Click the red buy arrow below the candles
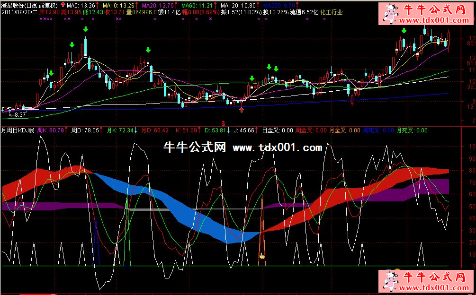476x295 pixels. click(242, 110)
